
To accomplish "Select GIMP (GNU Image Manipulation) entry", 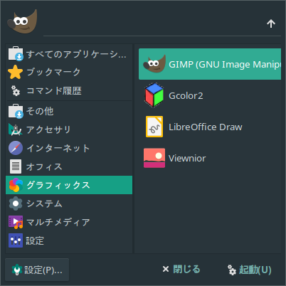I will click(210, 64).
